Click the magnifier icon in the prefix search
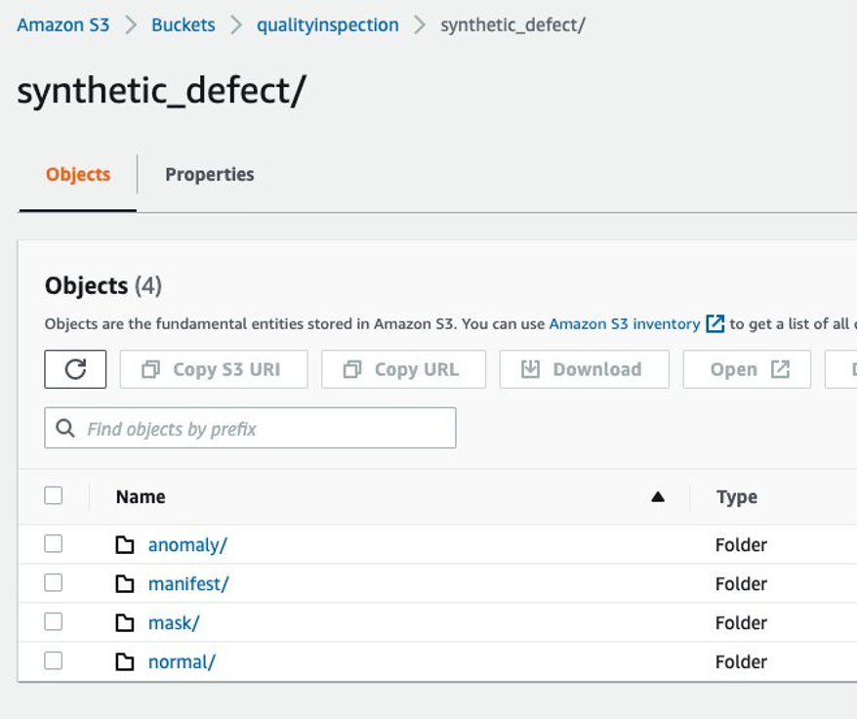Screen dimensions: 858x720 65,429
